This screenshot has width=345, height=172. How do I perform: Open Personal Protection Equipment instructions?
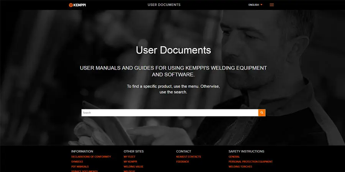click(x=250, y=162)
